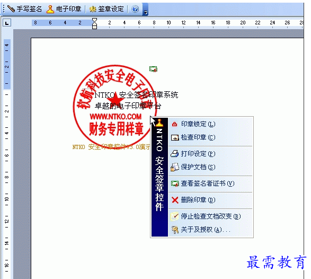Click WWW.NTKO.COM text in the seal
The width and height of the screenshot is (311, 279).
[x=116, y=117]
